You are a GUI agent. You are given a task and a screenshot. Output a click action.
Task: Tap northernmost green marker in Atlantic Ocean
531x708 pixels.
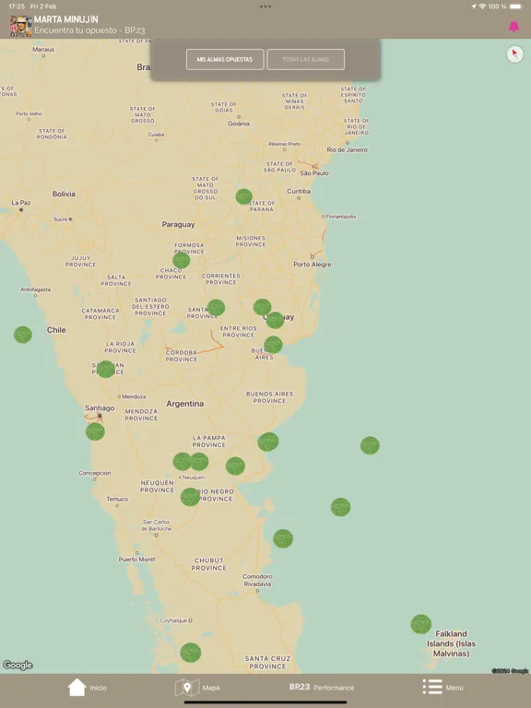pyautogui.click(x=370, y=445)
